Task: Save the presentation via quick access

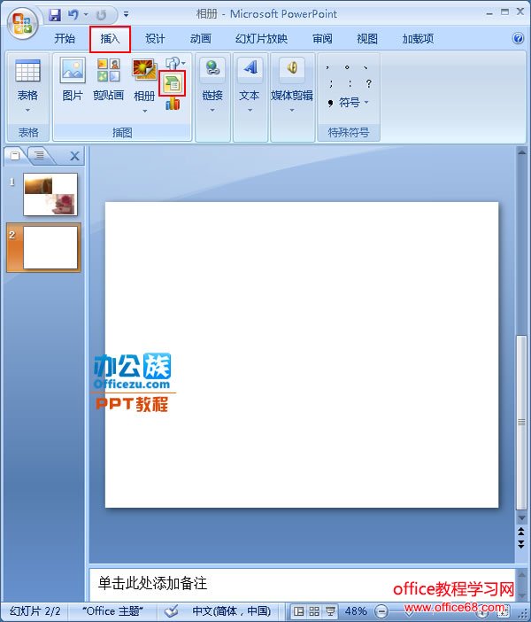Action: (55, 15)
